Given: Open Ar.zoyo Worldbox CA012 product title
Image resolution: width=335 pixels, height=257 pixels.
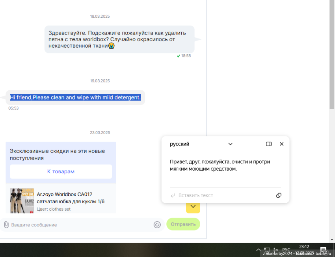Looking at the screenshot, I should pos(65,194).
